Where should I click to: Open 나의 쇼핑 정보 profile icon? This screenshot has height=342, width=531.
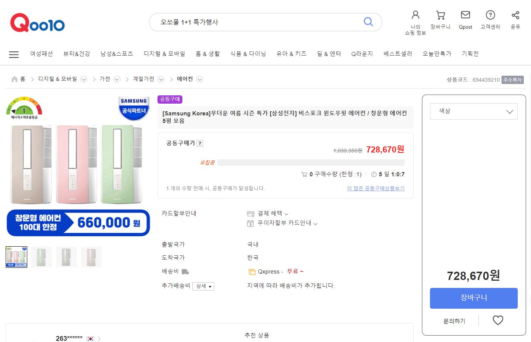point(416,15)
